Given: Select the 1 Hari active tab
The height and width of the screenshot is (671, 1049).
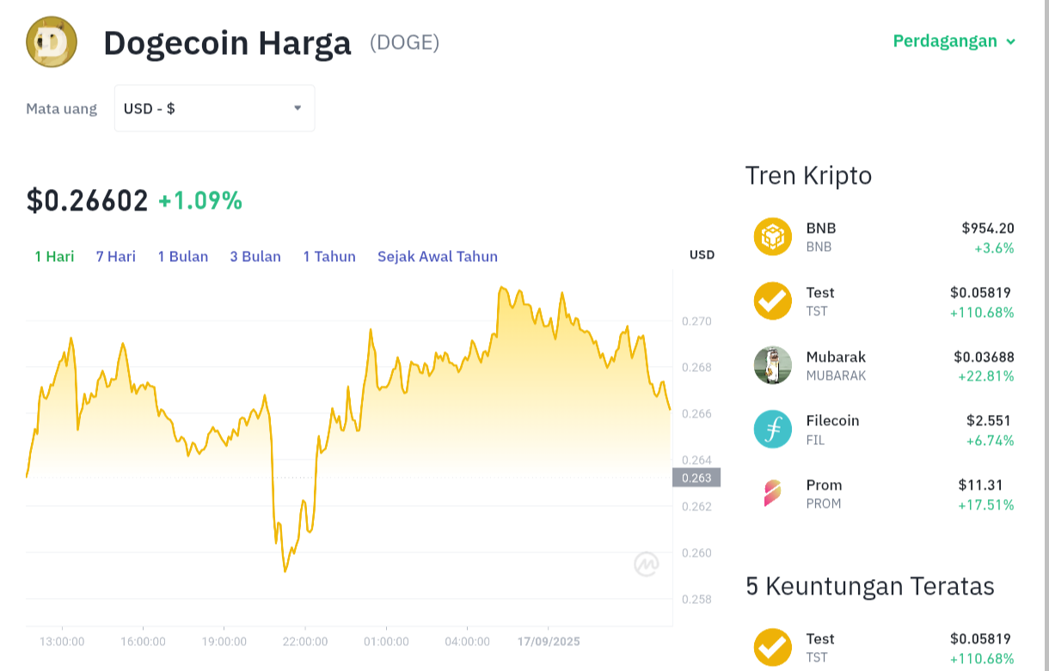Looking at the screenshot, I should click(x=53, y=256).
